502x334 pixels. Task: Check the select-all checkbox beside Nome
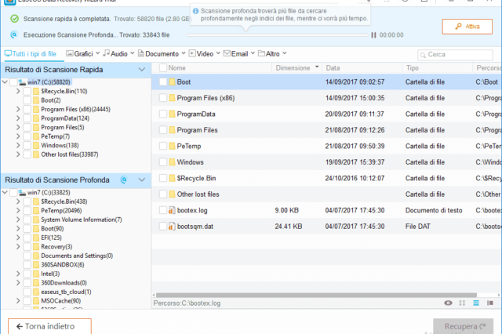pyautogui.click(x=163, y=68)
